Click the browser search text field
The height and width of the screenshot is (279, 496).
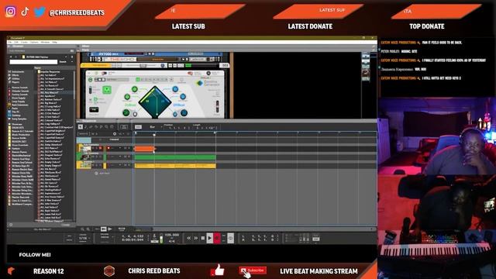pyautogui.click(x=33, y=62)
